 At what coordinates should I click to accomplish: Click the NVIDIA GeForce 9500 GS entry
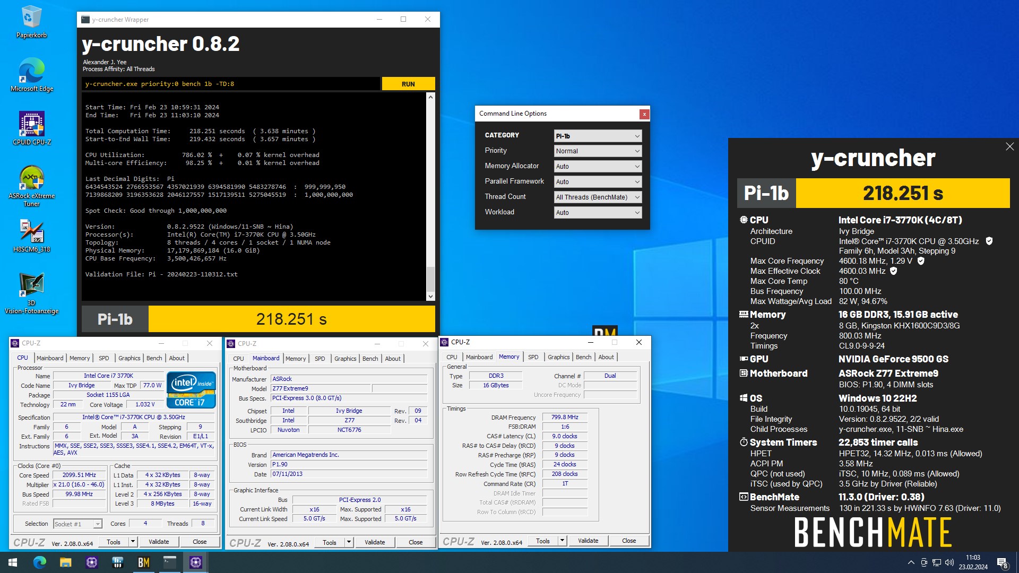tap(893, 359)
